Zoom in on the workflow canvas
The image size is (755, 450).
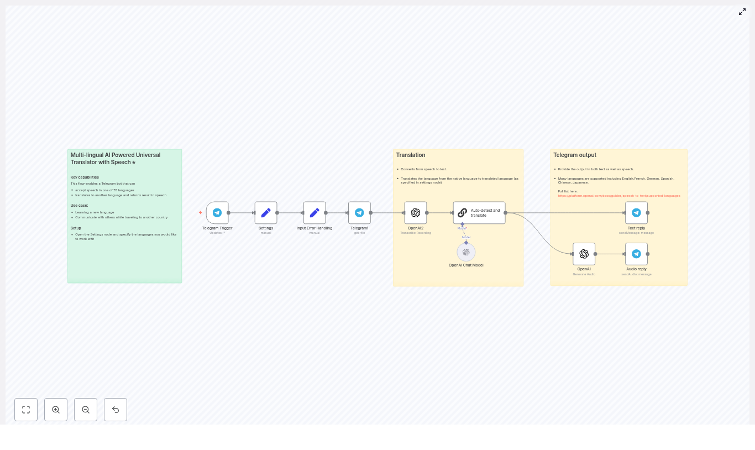click(56, 410)
